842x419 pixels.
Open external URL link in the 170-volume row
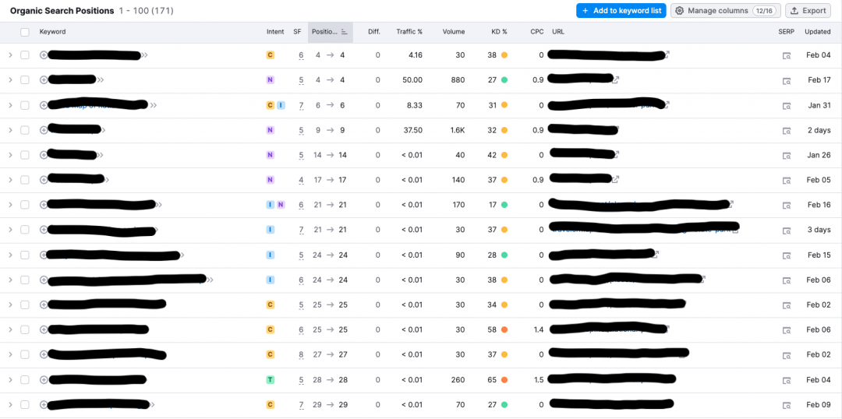pos(731,205)
